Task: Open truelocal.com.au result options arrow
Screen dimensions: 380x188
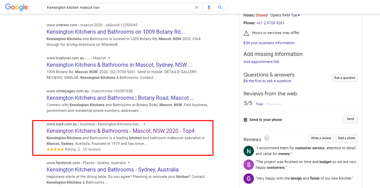Action: click(109, 58)
